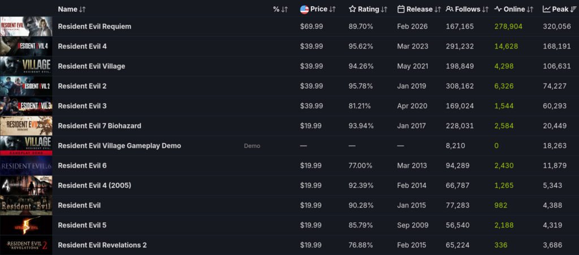
Task: Open Resident Evil 6 banner image
Action: pyautogui.click(x=26, y=165)
